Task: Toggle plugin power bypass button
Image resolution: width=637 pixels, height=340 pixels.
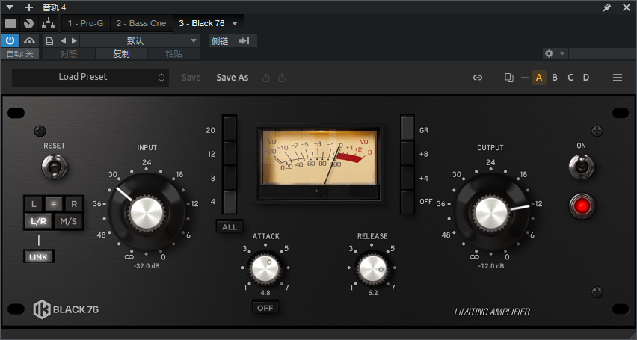Action: (10, 40)
